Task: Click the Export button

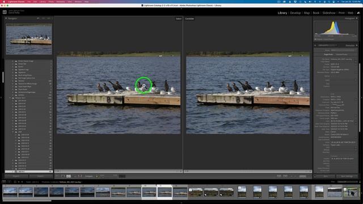Action: tap(40, 176)
